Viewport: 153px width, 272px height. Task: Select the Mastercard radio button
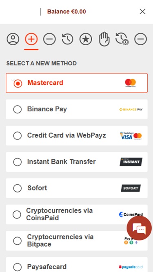point(18,83)
